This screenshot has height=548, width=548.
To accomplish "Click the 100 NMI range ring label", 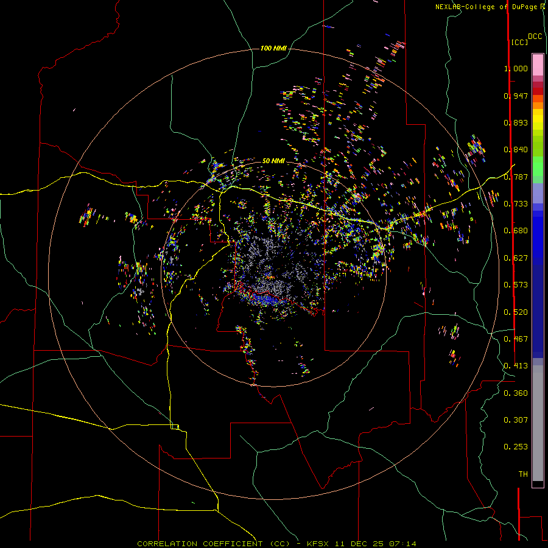I will 273,48.
